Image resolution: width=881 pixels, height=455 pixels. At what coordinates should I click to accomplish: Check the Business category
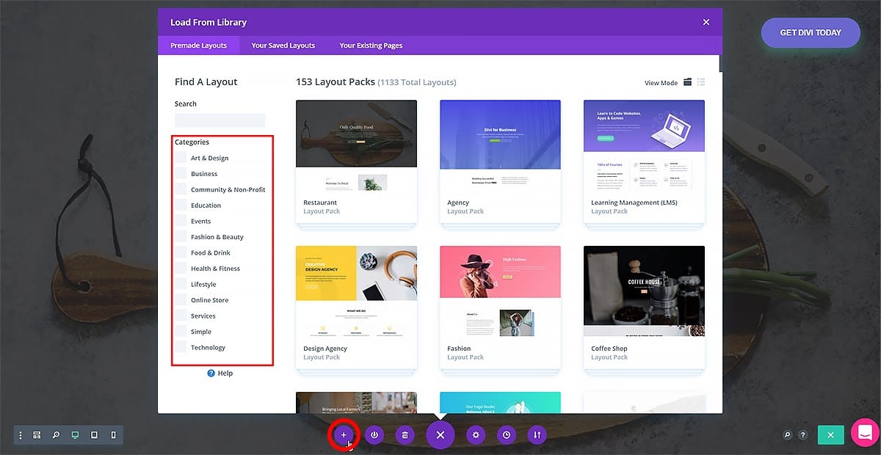click(181, 174)
